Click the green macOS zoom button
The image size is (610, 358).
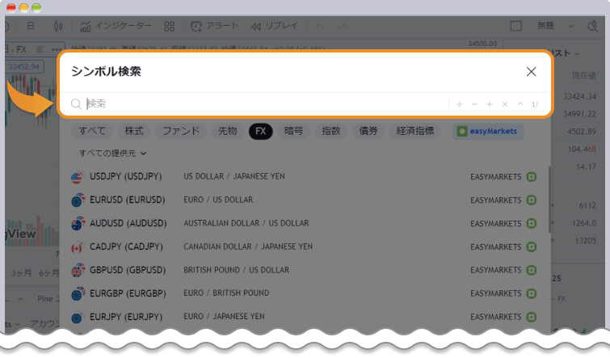(x=36, y=8)
